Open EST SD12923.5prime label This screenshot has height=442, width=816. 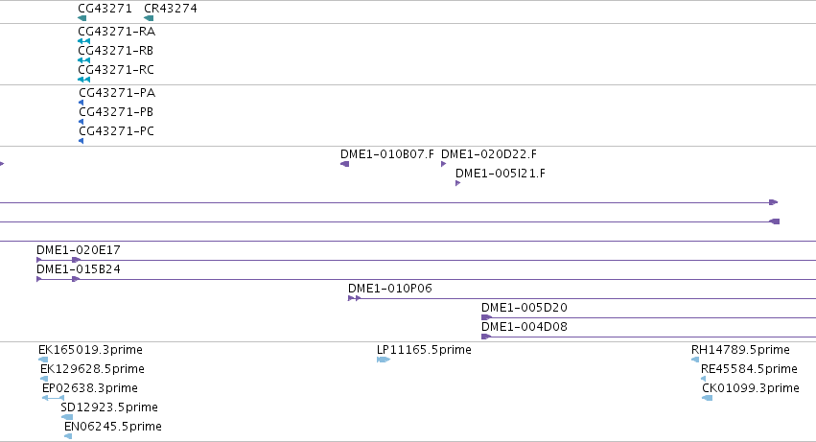click(109, 407)
